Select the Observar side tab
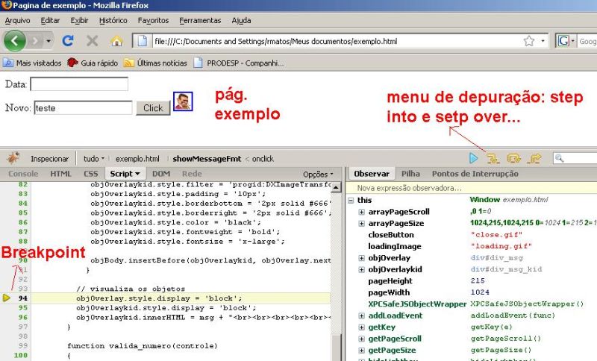This screenshot has height=361, width=597. (x=372, y=174)
